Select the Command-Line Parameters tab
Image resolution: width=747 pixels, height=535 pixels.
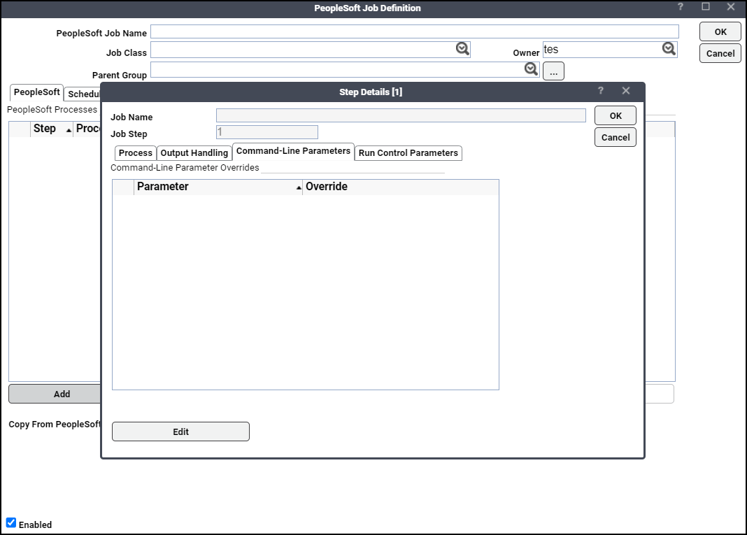coord(293,151)
